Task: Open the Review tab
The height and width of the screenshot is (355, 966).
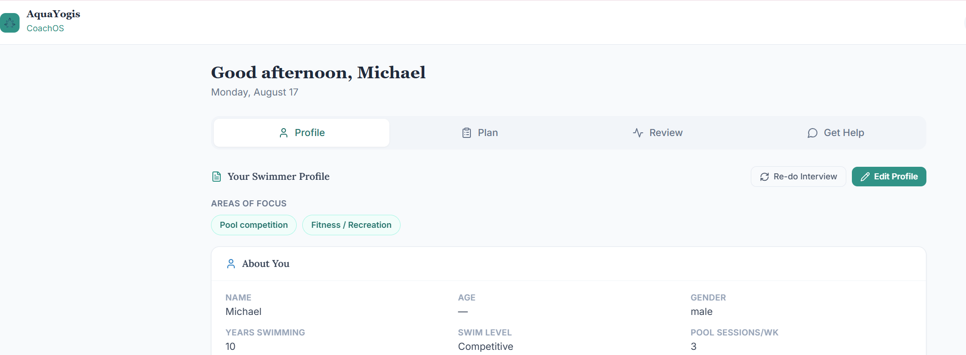Action: (x=658, y=133)
